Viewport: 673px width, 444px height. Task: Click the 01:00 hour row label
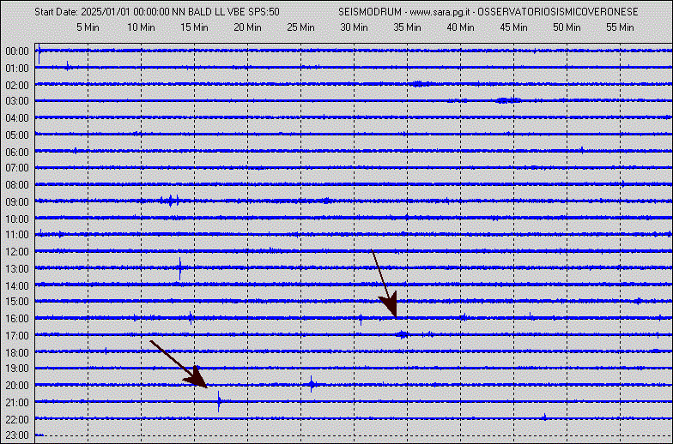point(17,69)
